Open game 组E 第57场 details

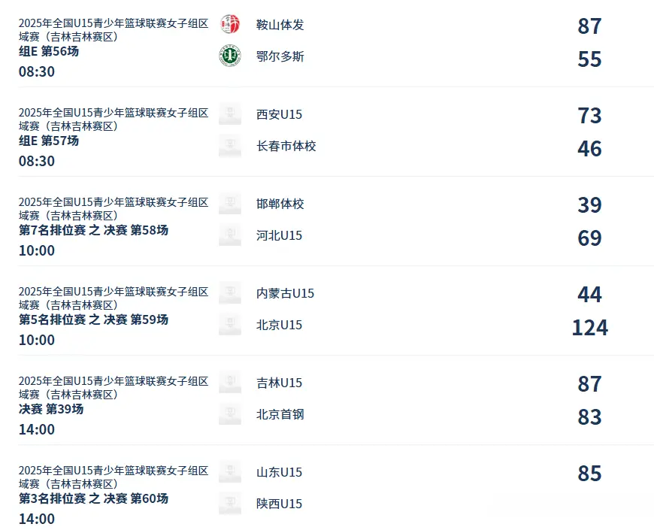click(x=49, y=141)
